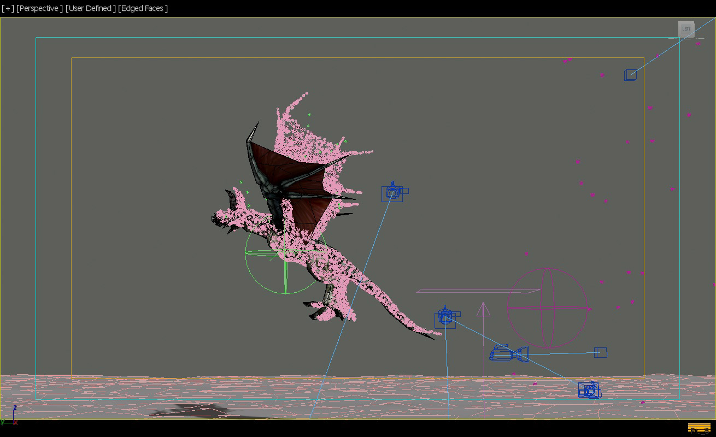Select the camera in the lower right corner
The image size is (716, 437).
(x=590, y=390)
